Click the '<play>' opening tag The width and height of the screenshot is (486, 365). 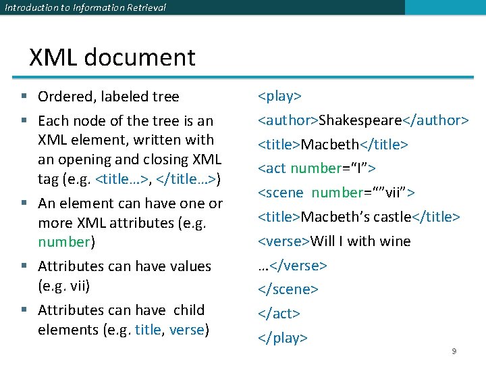point(279,96)
